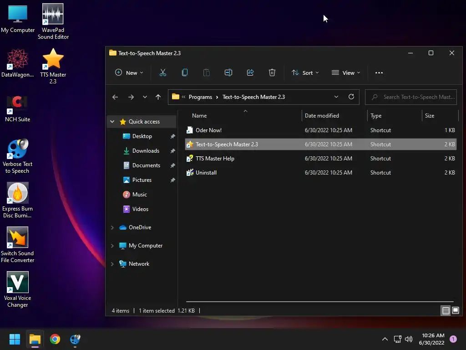Open the View dropdown menu
The height and width of the screenshot is (350, 466).
click(346, 72)
